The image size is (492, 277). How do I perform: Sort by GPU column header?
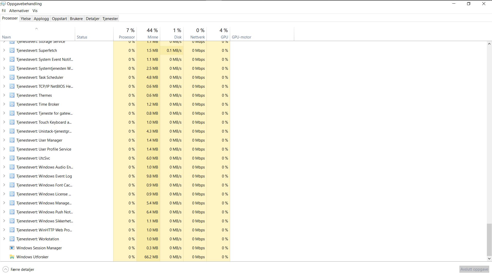[218, 34]
